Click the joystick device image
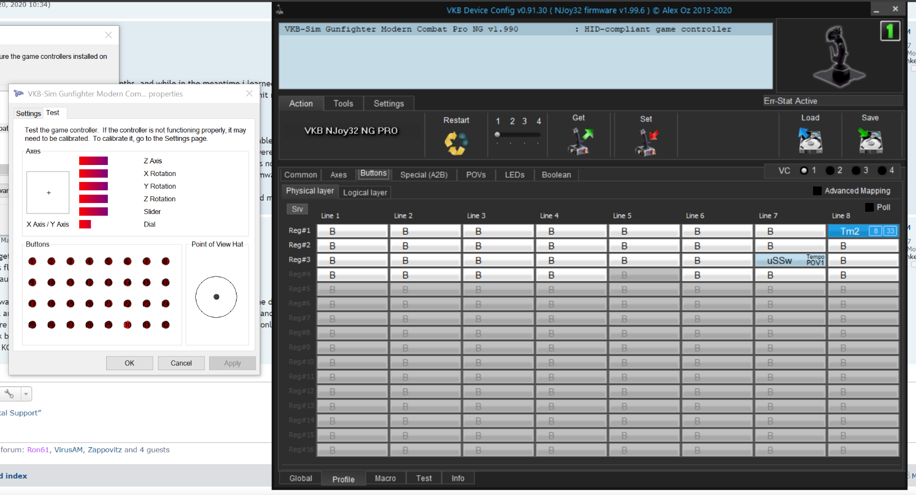 pyautogui.click(x=840, y=56)
